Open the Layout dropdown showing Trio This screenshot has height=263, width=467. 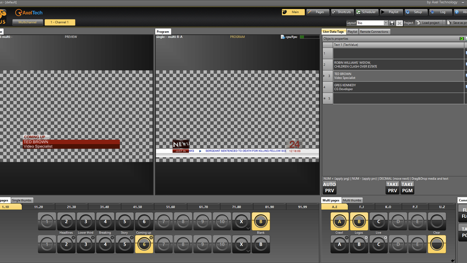click(x=386, y=23)
